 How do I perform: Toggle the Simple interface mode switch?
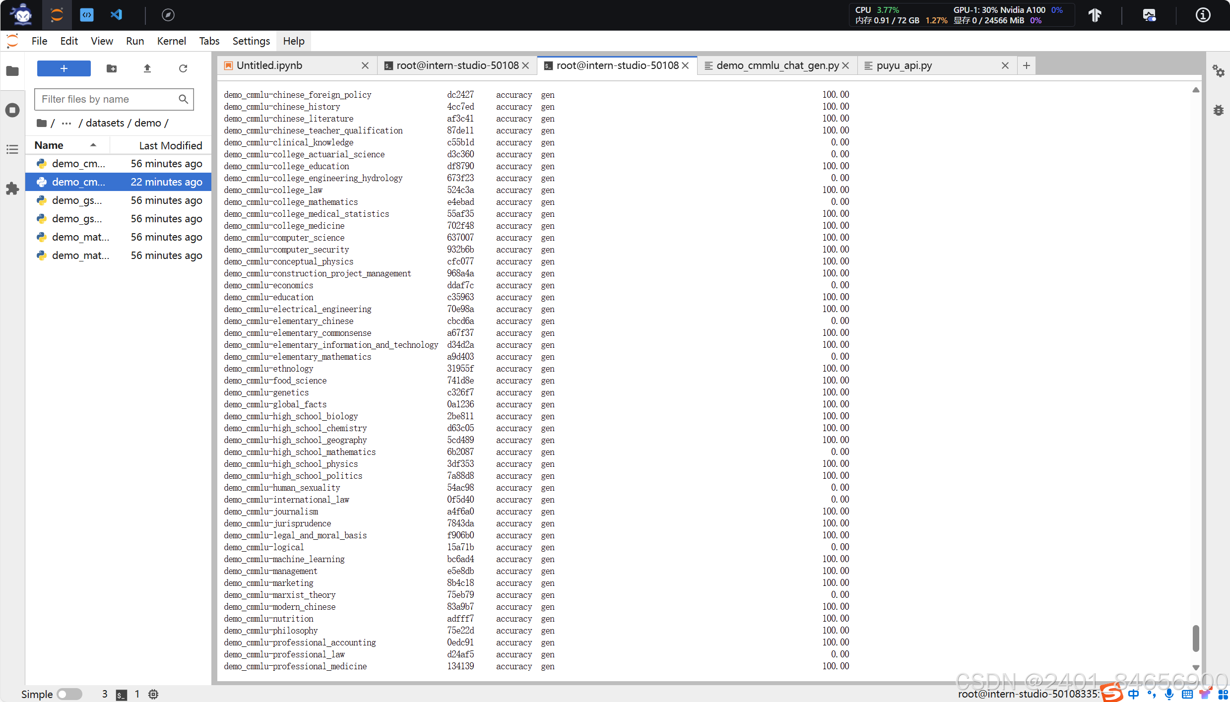coord(69,694)
